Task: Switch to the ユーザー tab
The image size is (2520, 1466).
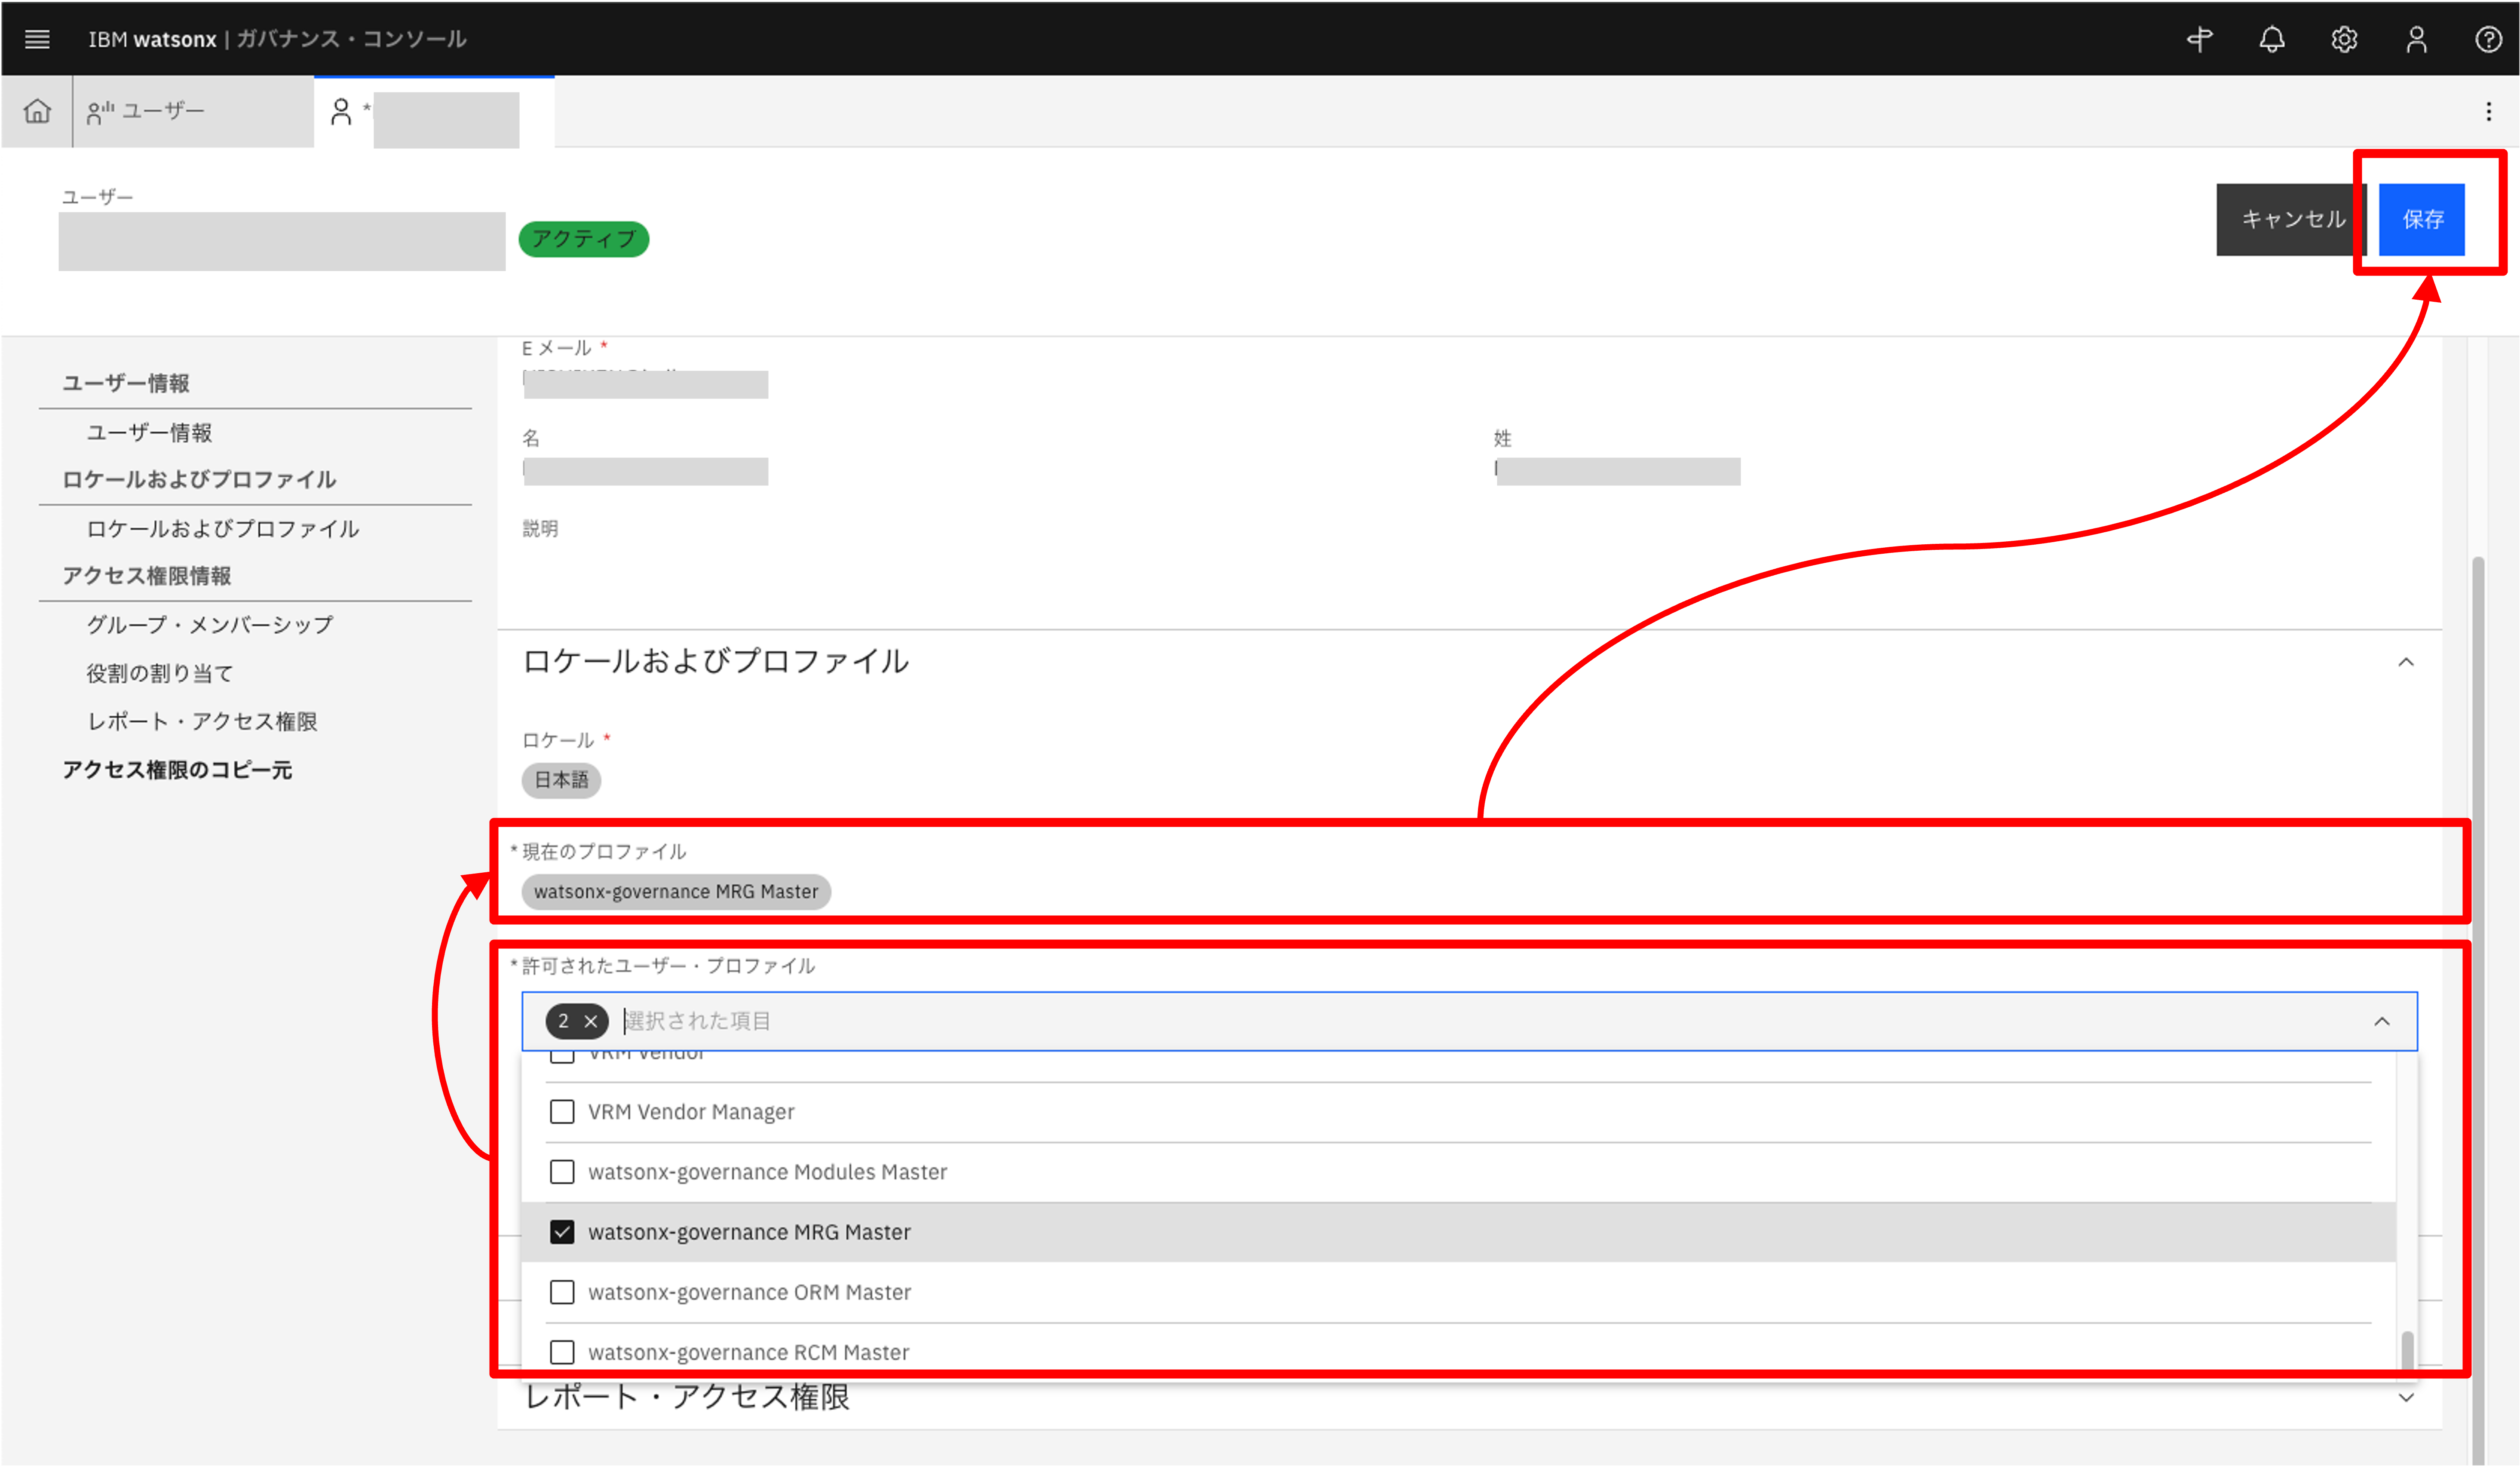Action: 163,111
